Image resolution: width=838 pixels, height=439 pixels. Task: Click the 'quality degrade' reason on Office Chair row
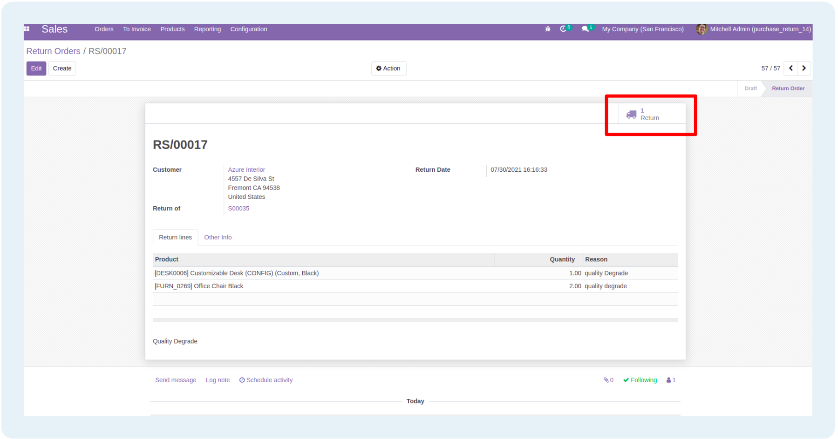(606, 286)
